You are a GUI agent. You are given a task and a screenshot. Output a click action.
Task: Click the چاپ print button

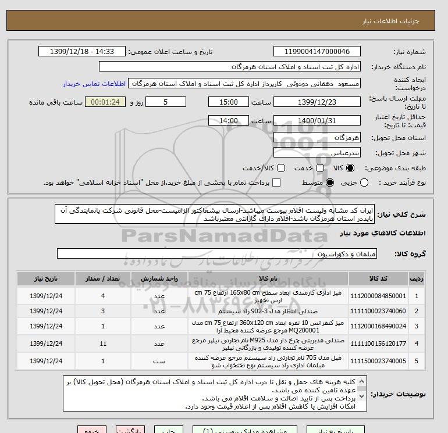pyautogui.click(x=169, y=430)
